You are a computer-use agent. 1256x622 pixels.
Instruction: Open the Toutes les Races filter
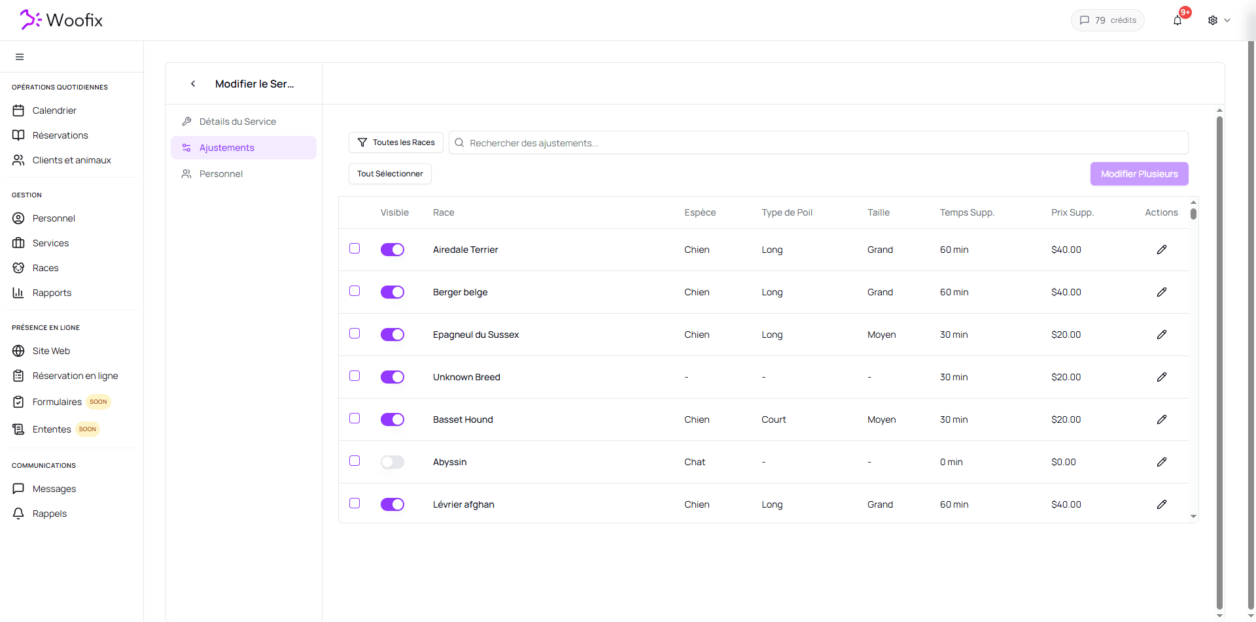[x=396, y=142]
